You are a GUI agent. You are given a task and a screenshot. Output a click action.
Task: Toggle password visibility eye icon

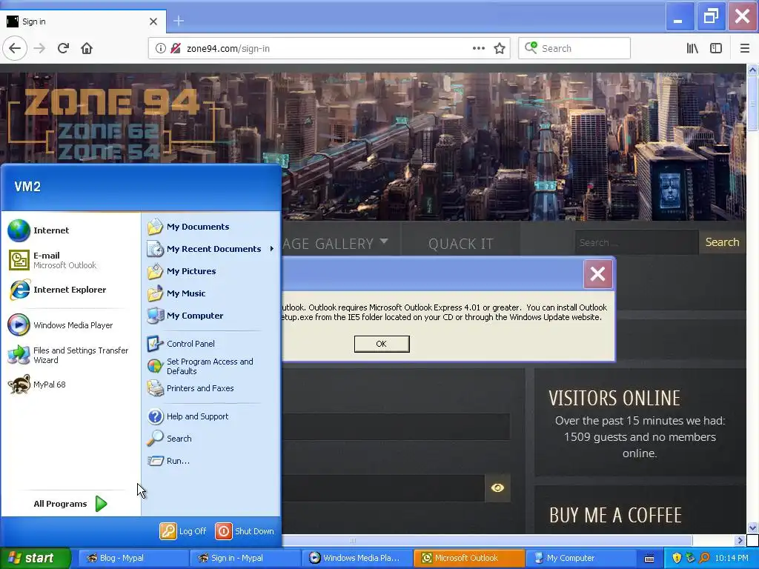pyautogui.click(x=497, y=488)
